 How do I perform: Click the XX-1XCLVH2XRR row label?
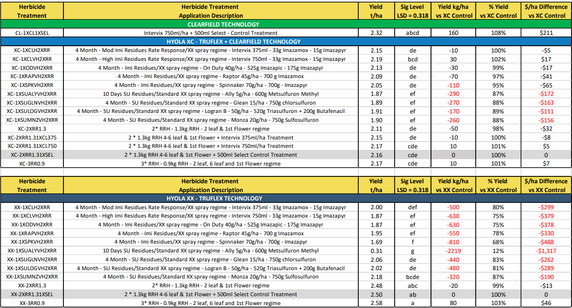point(32,216)
